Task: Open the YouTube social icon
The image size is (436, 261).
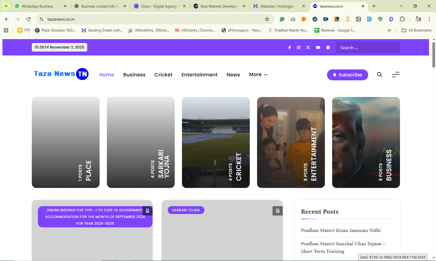Action: 318,48
